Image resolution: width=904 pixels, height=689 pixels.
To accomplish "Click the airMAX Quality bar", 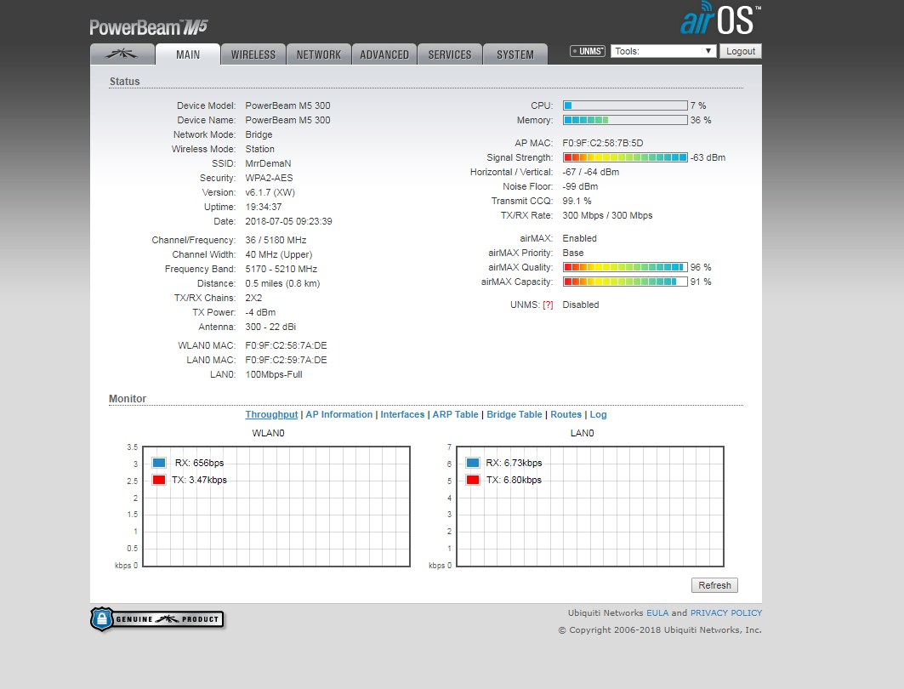I will point(625,267).
